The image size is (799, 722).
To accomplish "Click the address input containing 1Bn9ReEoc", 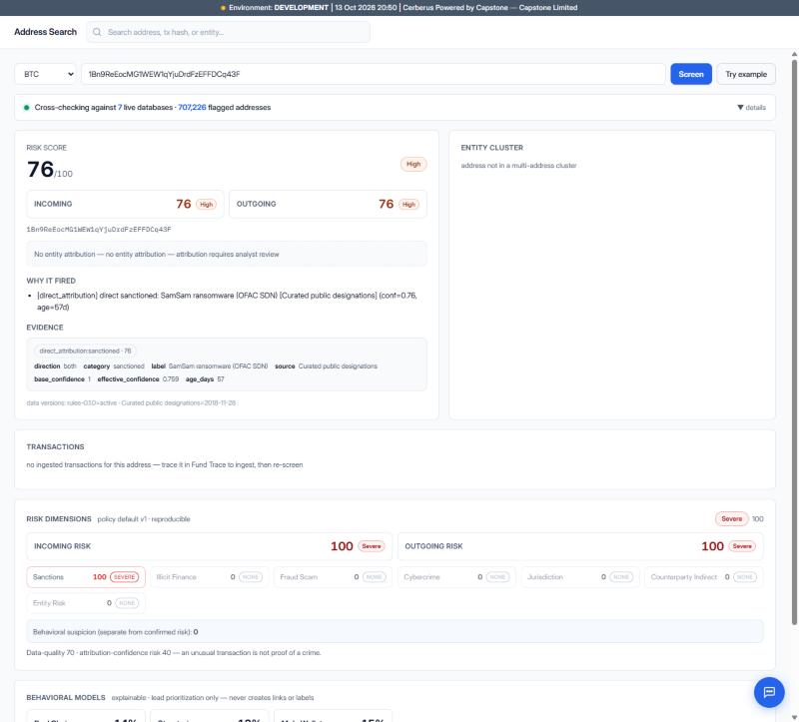I will click(x=373, y=74).
